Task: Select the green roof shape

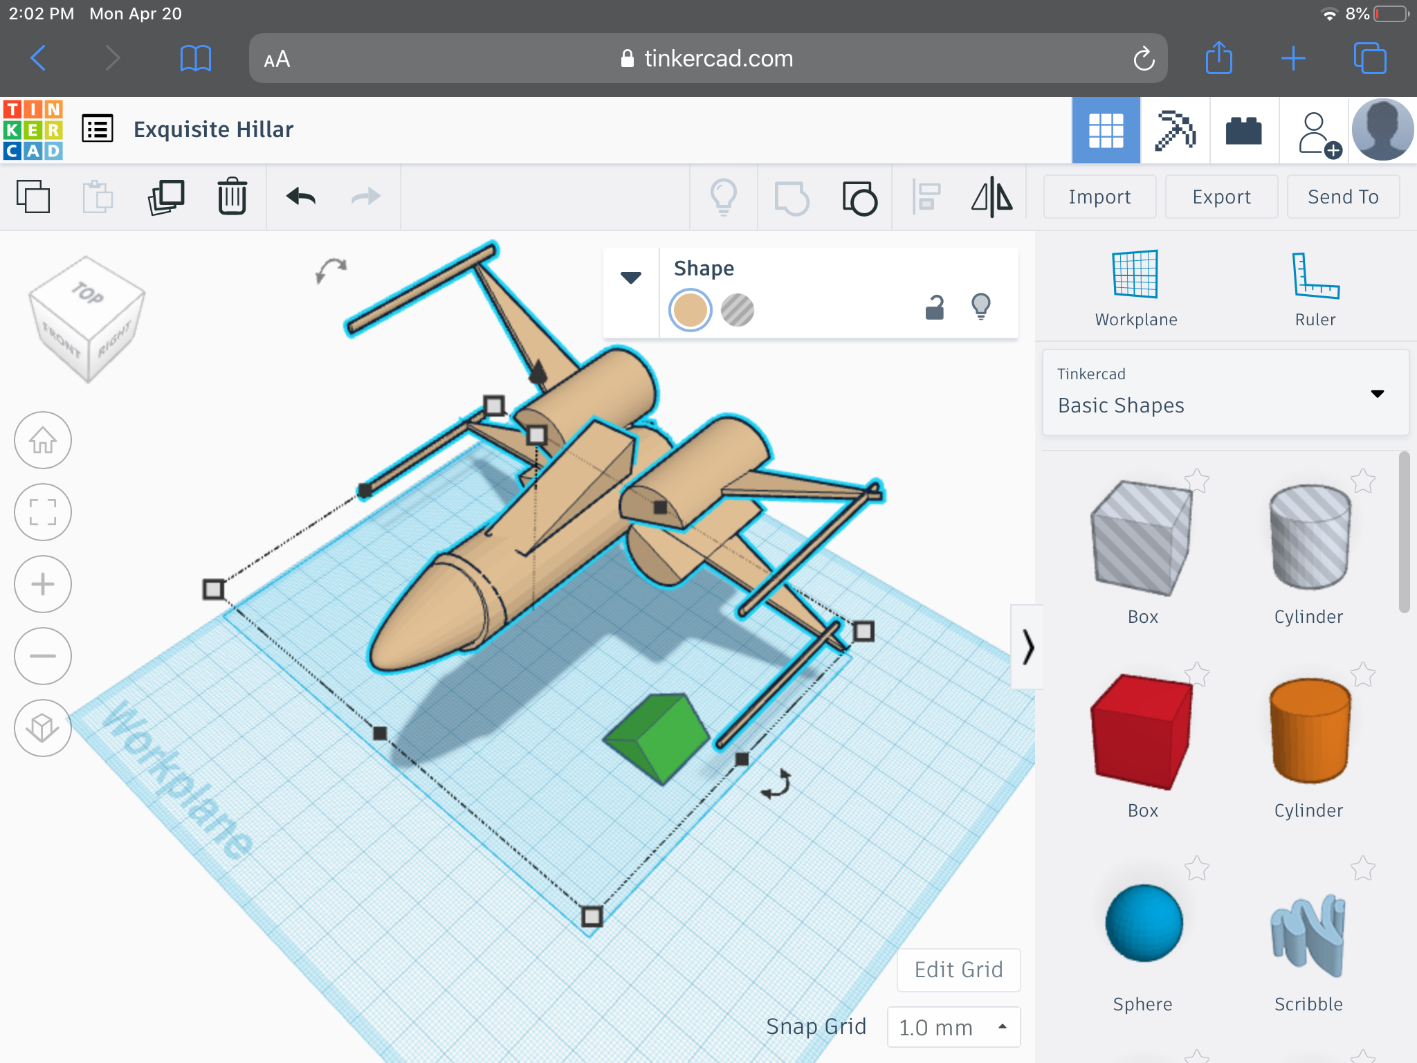Action: pyautogui.click(x=657, y=738)
